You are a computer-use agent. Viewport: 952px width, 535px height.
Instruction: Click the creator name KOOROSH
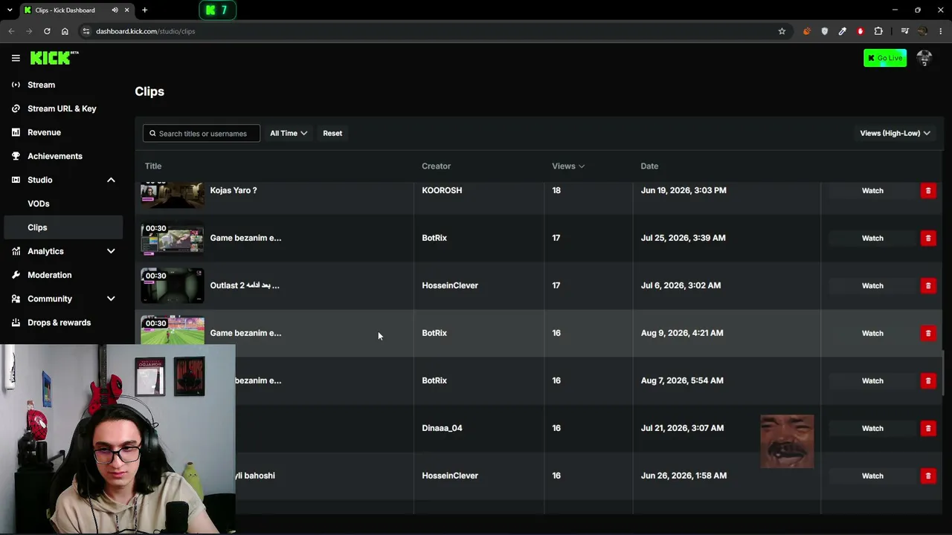click(x=442, y=191)
